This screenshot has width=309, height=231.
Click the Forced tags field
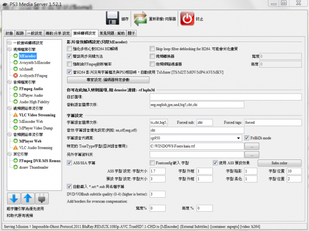[x=273, y=122]
